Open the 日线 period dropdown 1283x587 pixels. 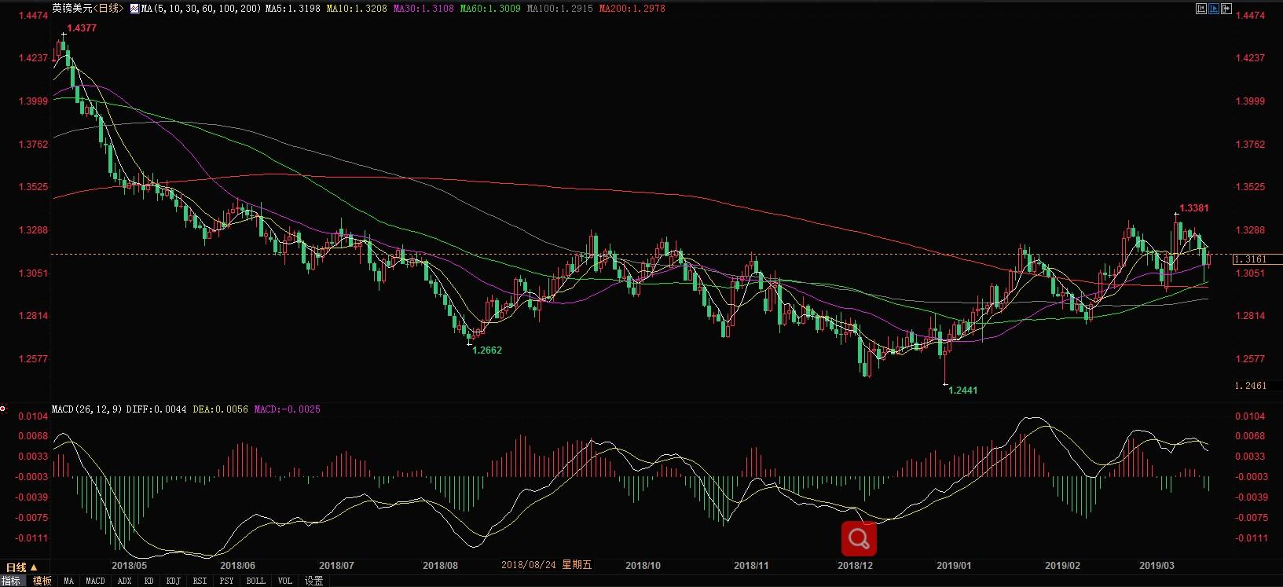point(21,567)
